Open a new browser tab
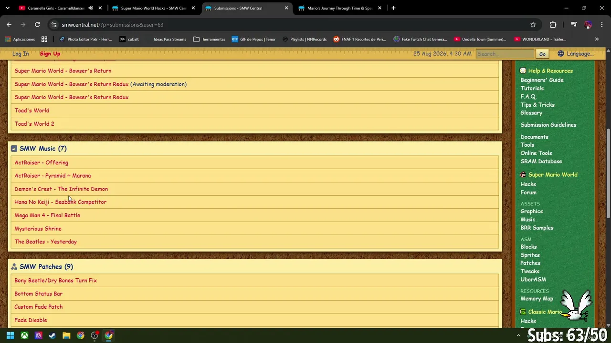Image resolution: width=611 pixels, height=343 pixels. (393, 8)
